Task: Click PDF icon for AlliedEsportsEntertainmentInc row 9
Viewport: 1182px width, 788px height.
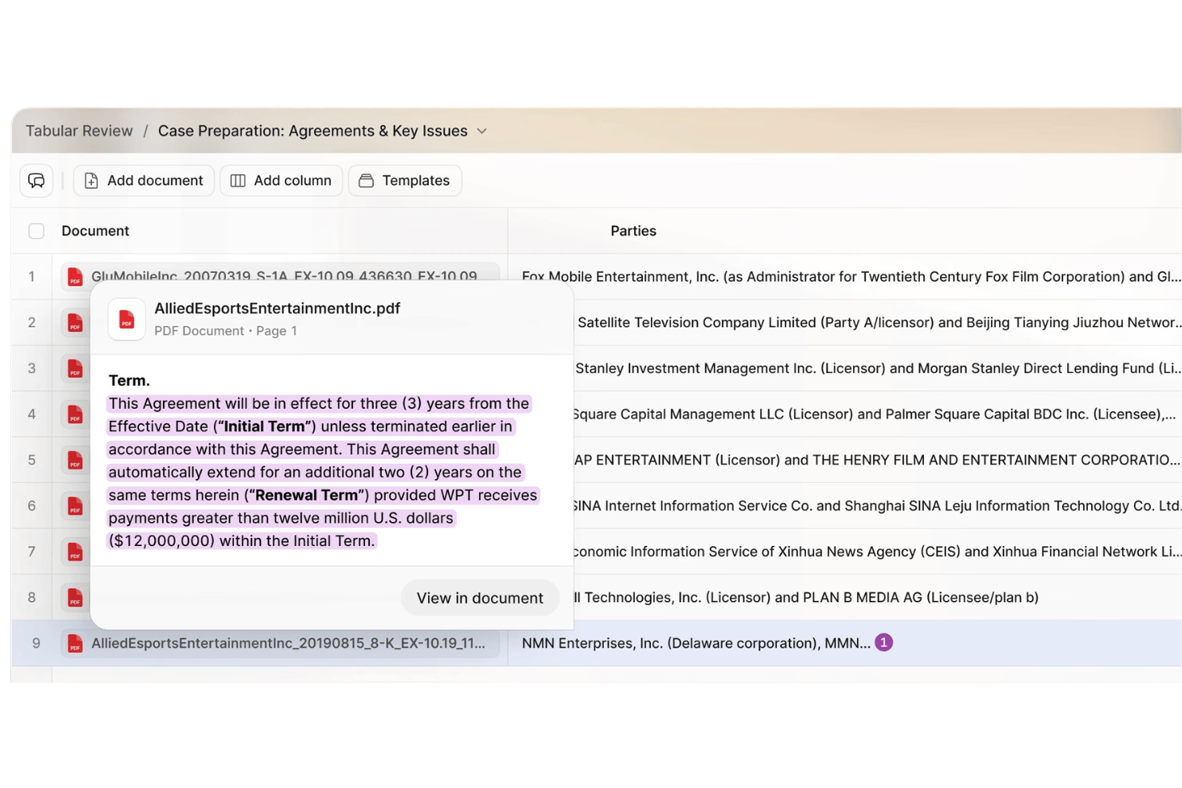Action: (x=75, y=643)
